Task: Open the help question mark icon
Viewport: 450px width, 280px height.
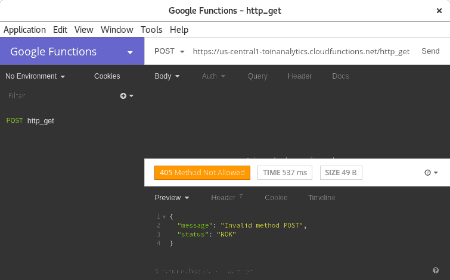Action: click(435, 270)
